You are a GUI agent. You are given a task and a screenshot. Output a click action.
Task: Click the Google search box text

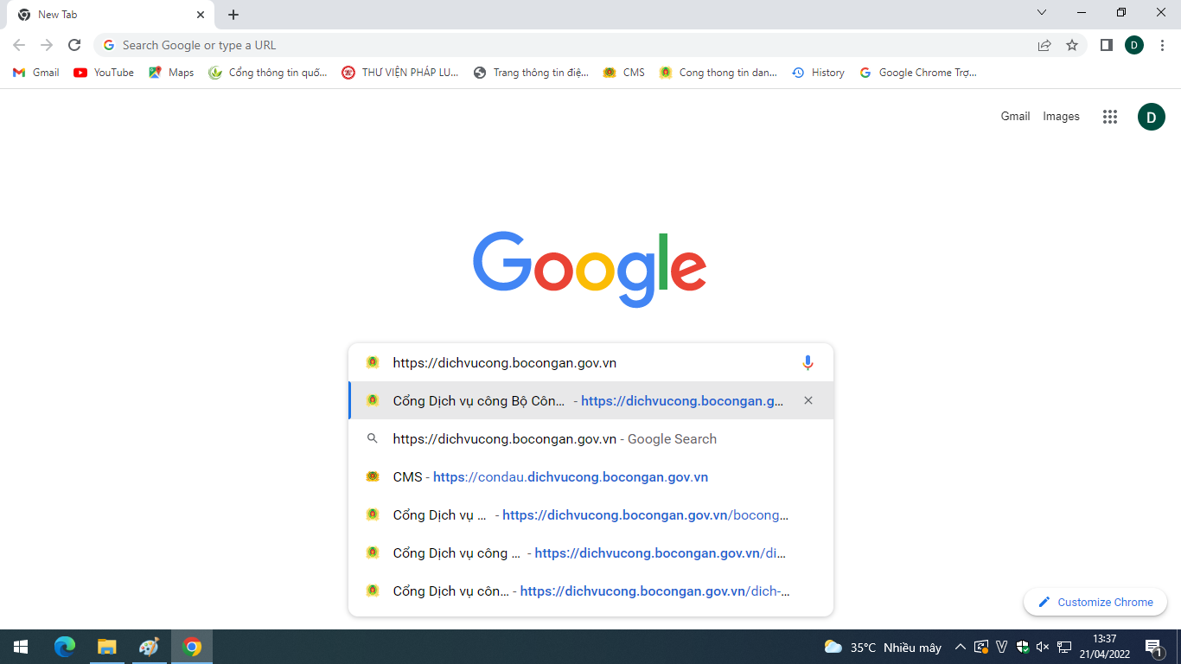pyautogui.click(x=504, y=363)
